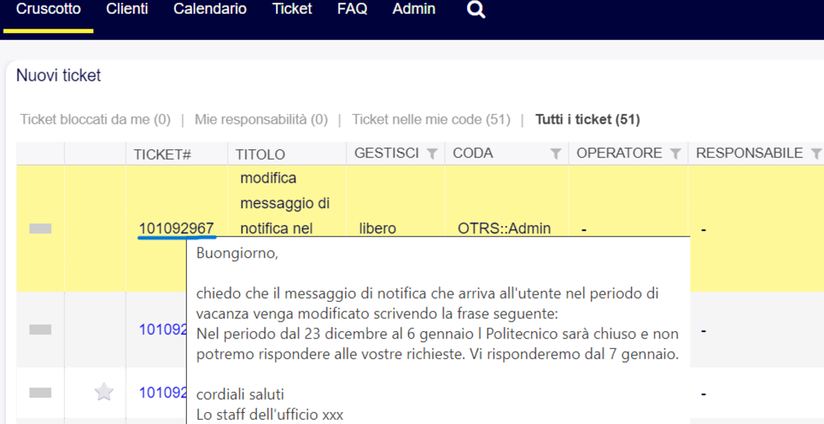Show Ticket nelle mie code
This screenshot has width=824, height=424.
431,119
